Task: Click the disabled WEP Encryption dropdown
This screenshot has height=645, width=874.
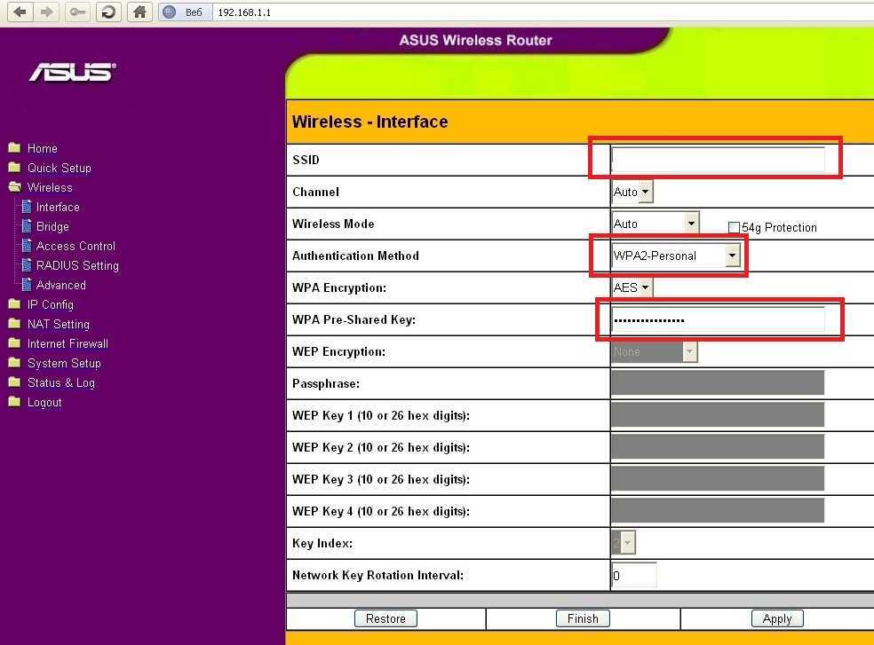Action: coord(655,352)
